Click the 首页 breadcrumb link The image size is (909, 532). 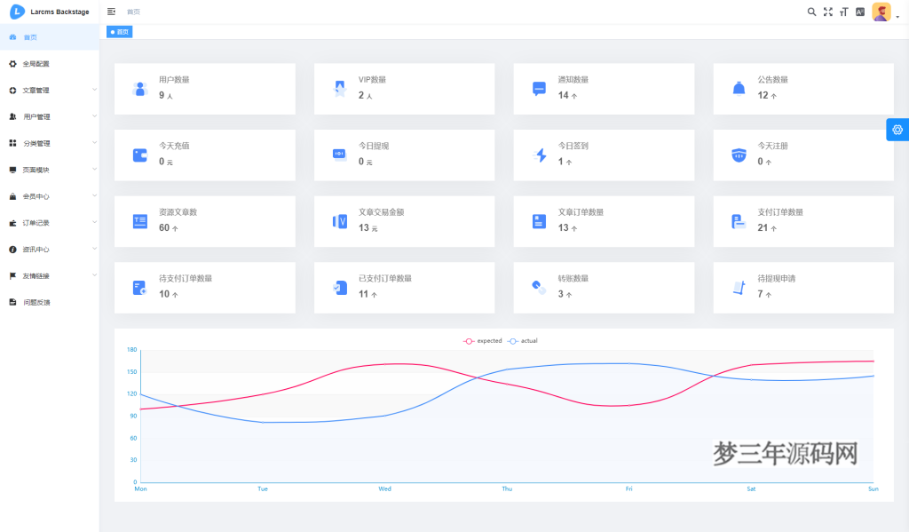(133, 12)
